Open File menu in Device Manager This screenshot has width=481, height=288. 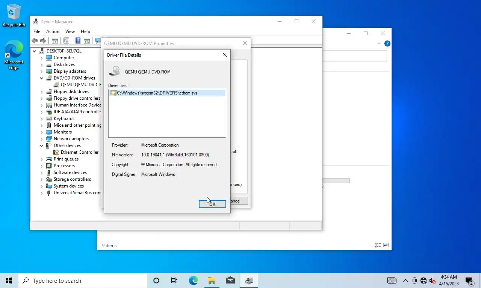click(x=37, y=31)
